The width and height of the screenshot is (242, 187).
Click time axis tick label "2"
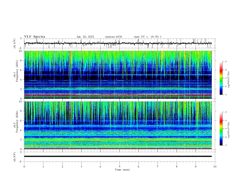click(62, 167)
